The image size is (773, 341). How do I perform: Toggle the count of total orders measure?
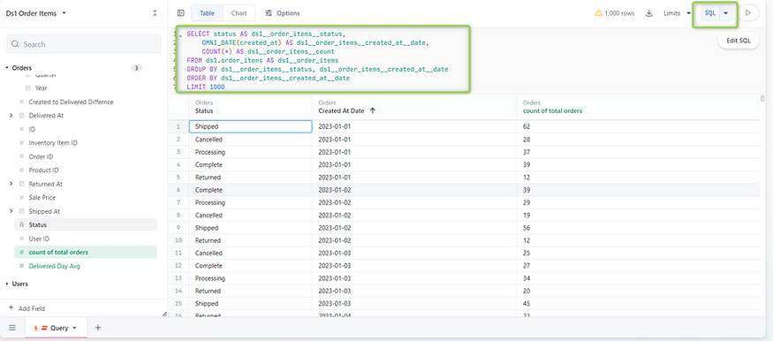point(86,253)
